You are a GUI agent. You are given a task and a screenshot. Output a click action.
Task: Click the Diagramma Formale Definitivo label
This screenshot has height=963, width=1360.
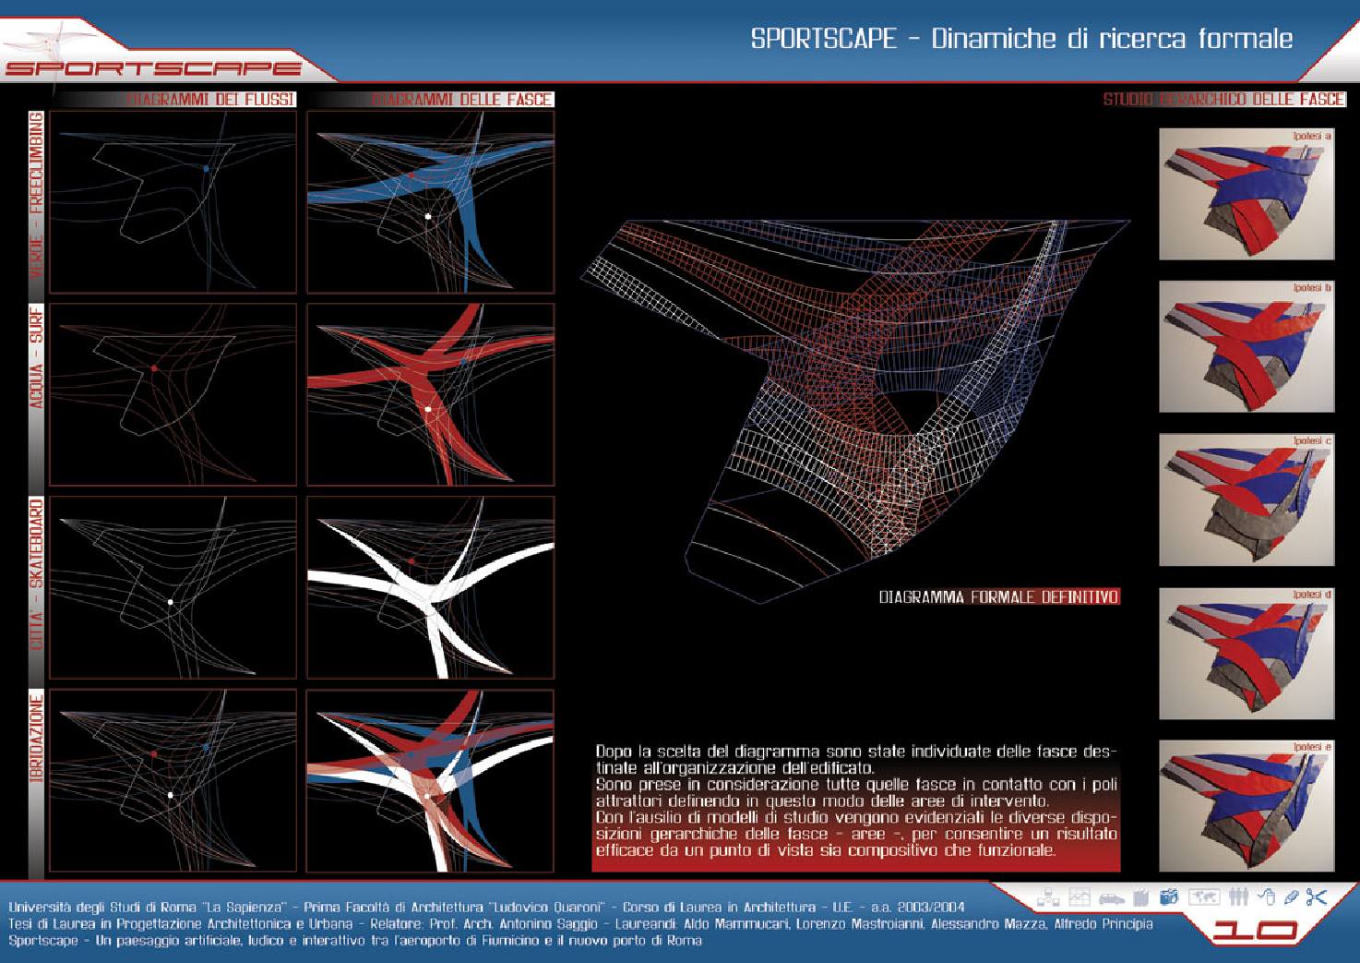click(999, 597)
